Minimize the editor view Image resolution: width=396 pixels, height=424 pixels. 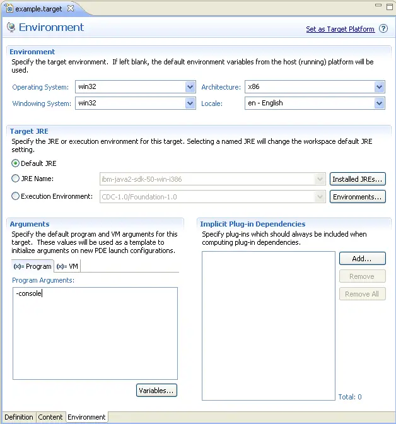[x=378, y=6]
